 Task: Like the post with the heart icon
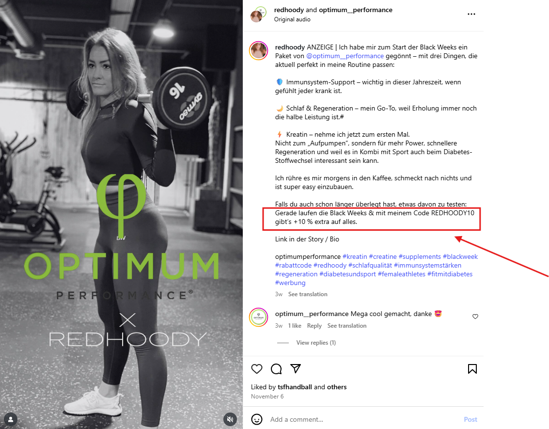257,369
